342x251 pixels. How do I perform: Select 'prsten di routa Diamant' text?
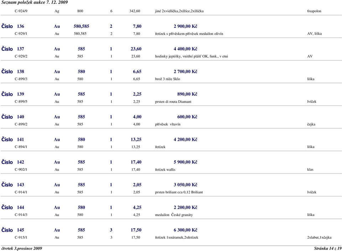point(173,102)
